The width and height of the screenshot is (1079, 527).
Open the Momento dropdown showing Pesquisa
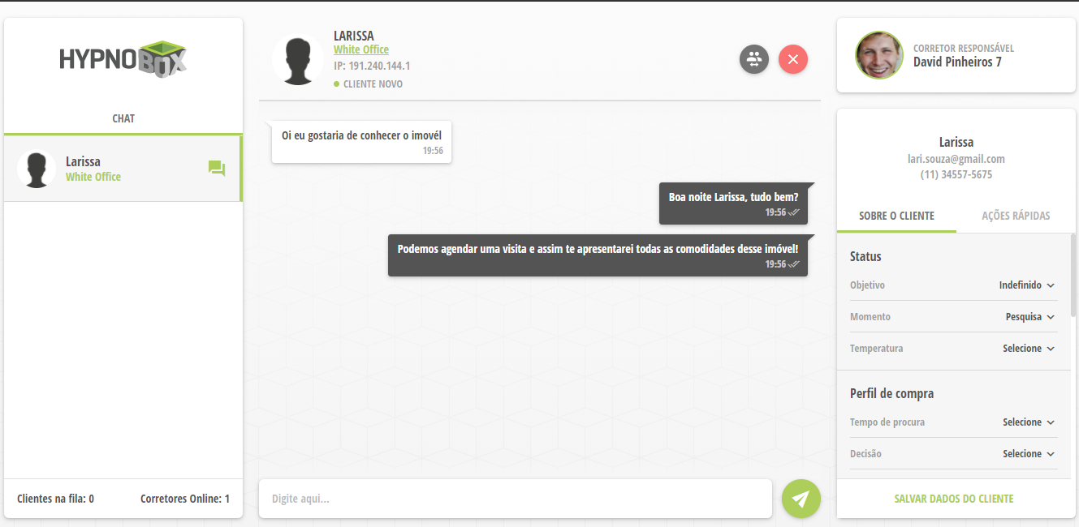pos(1029,317)
